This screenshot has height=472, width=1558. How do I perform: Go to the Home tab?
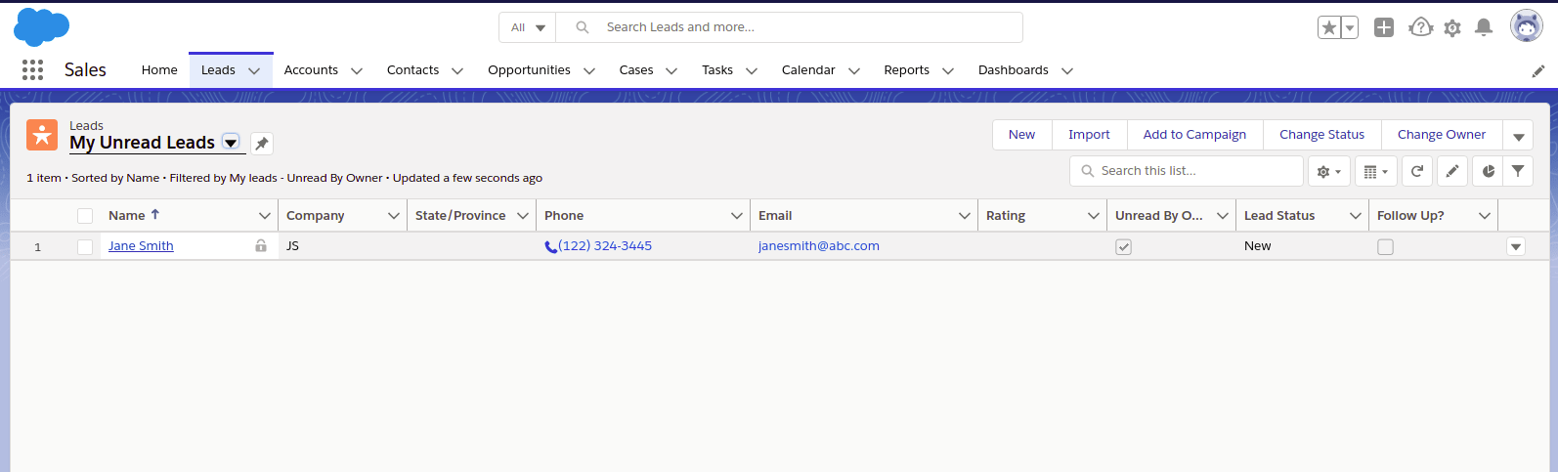pos(159,70)
